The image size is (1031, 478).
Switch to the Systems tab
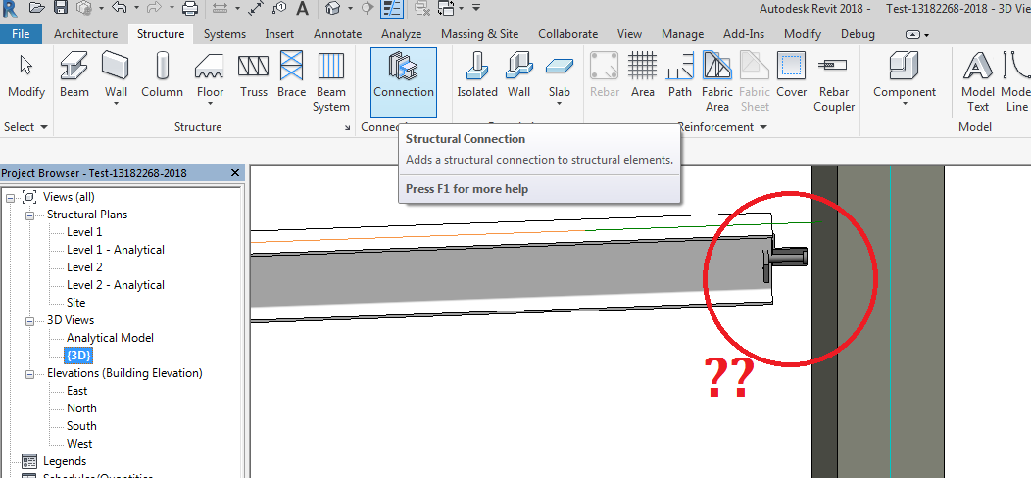point(224,34)
